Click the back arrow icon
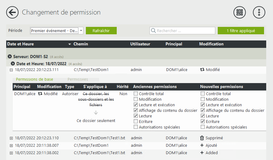273x160 pixels. coord(12,12)
